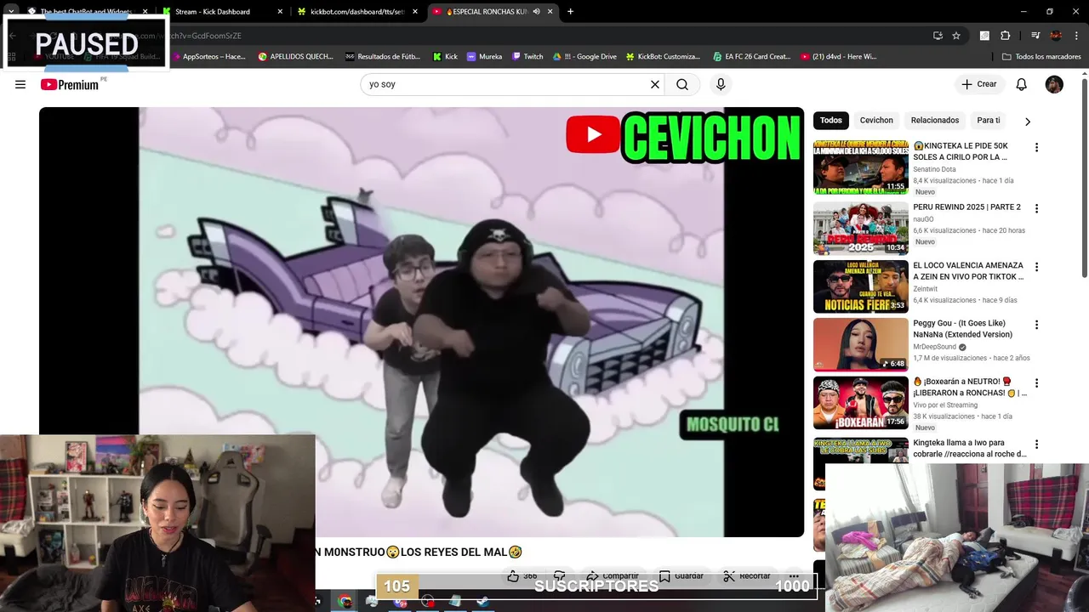Viewport: 1089px width, 612px height.
Task: Open Chrome media controls icon in toolbar
Action: tap(1035, 36)
